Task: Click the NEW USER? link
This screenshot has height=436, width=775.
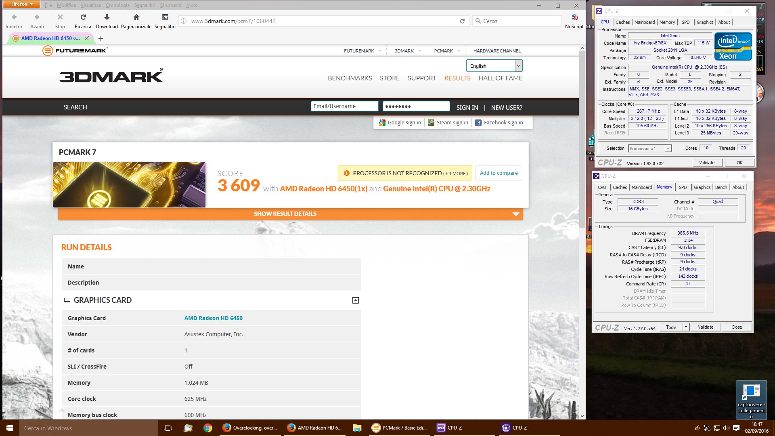Action: point(507,108)
